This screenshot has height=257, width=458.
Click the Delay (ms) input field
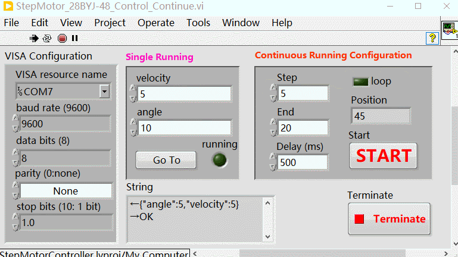pyautogui.click(x=303, y=162)
